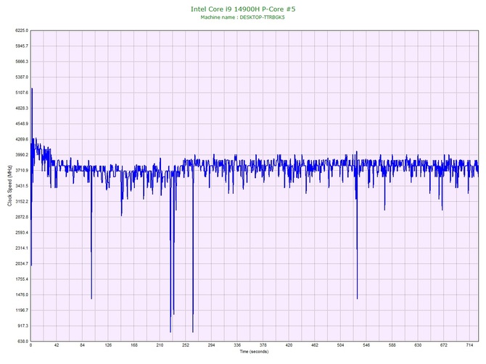Viewport: 486px width, 364px height.
Task: Click the Clock Speed (MHz) axis label
Action: [9, 186]
